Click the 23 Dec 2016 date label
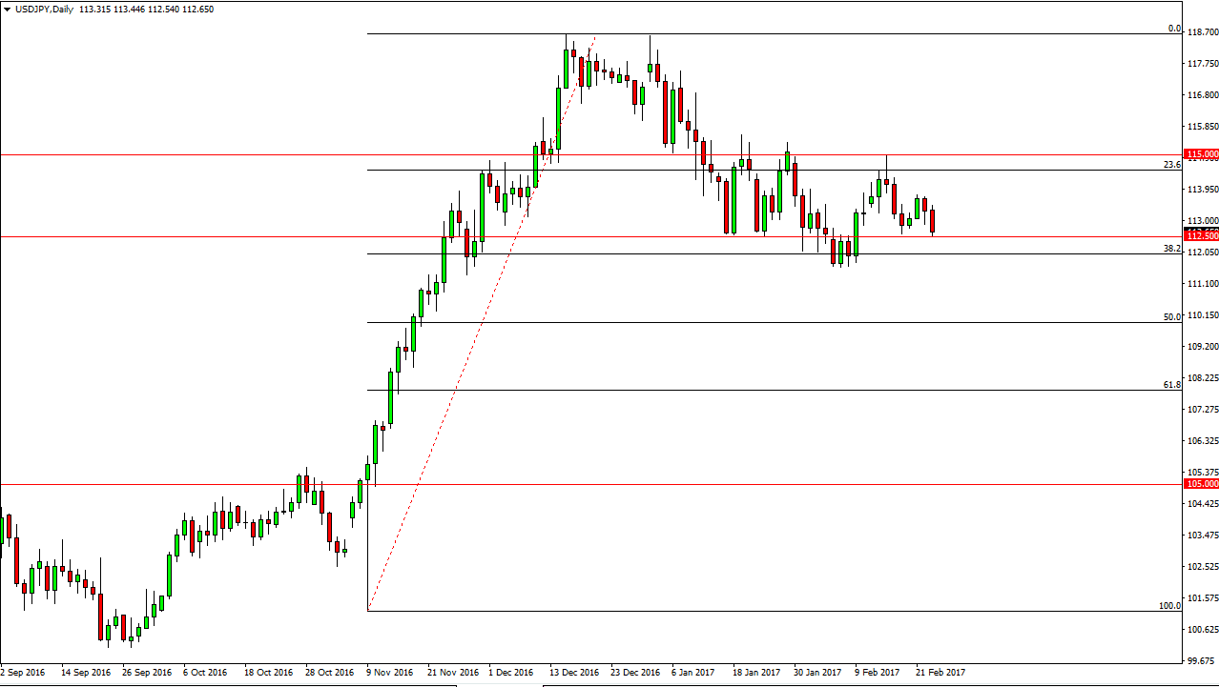This screenshot has width=1219, height=687. coord(635,673)
